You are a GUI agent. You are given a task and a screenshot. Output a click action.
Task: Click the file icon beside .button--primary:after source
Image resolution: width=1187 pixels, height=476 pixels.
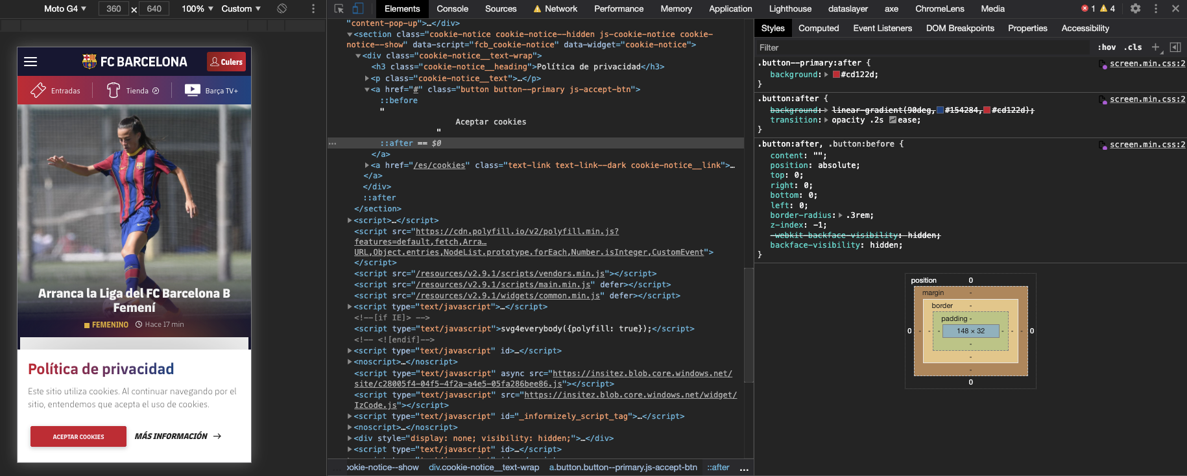coord(1103,64)
